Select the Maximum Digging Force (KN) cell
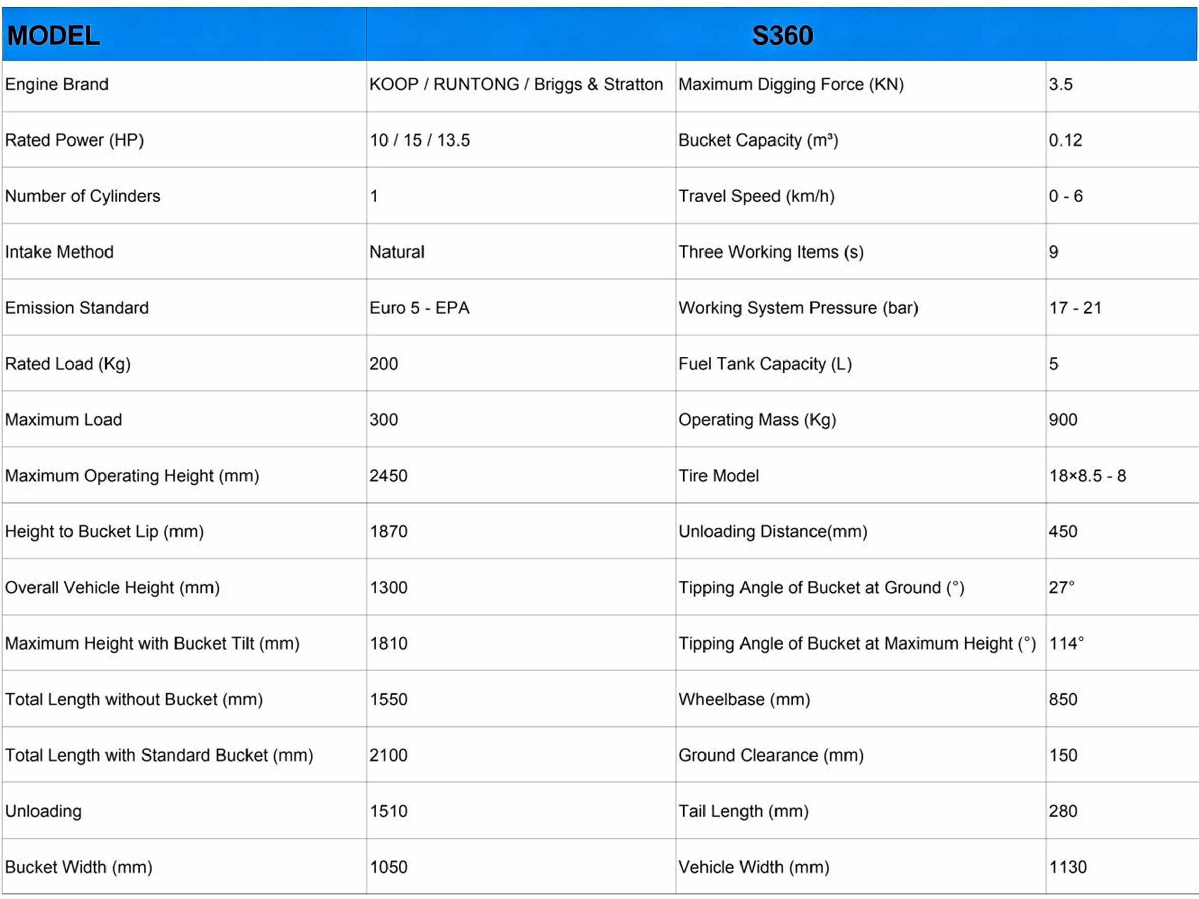This screenshot has height=899, width=1199. (790, 84)
